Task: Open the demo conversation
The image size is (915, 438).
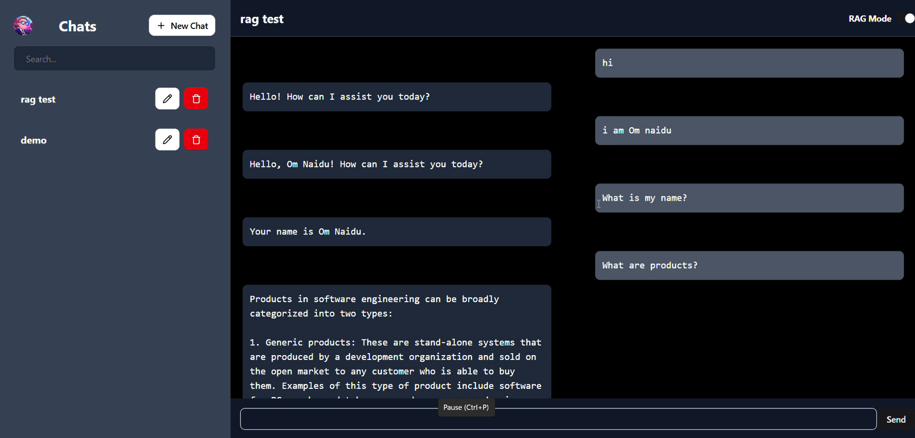Action: tap(33, 141)
